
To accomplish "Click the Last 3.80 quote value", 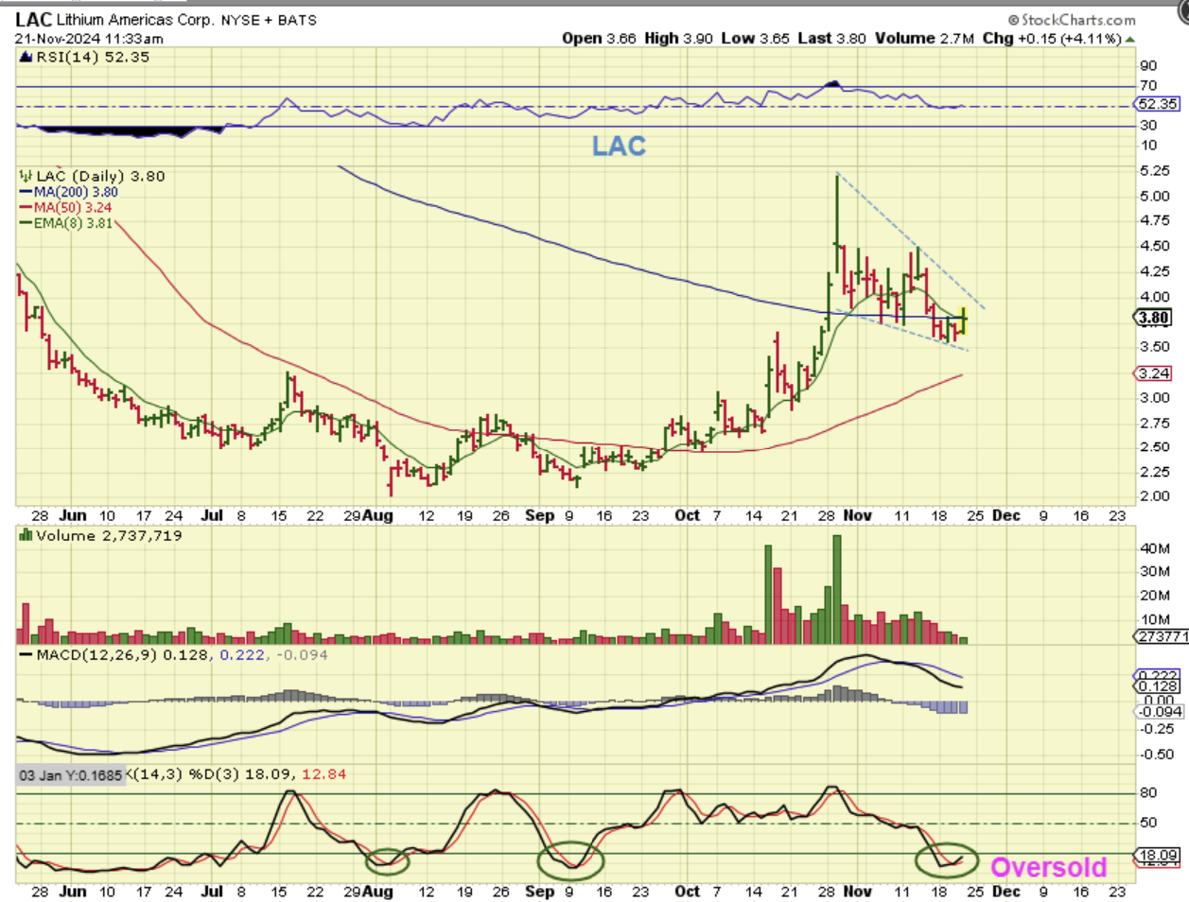I will pos(831,38).
